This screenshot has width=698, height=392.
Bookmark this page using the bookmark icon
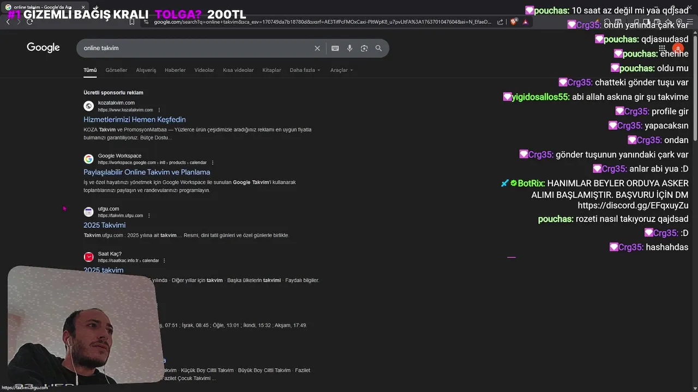coord(132,22)
